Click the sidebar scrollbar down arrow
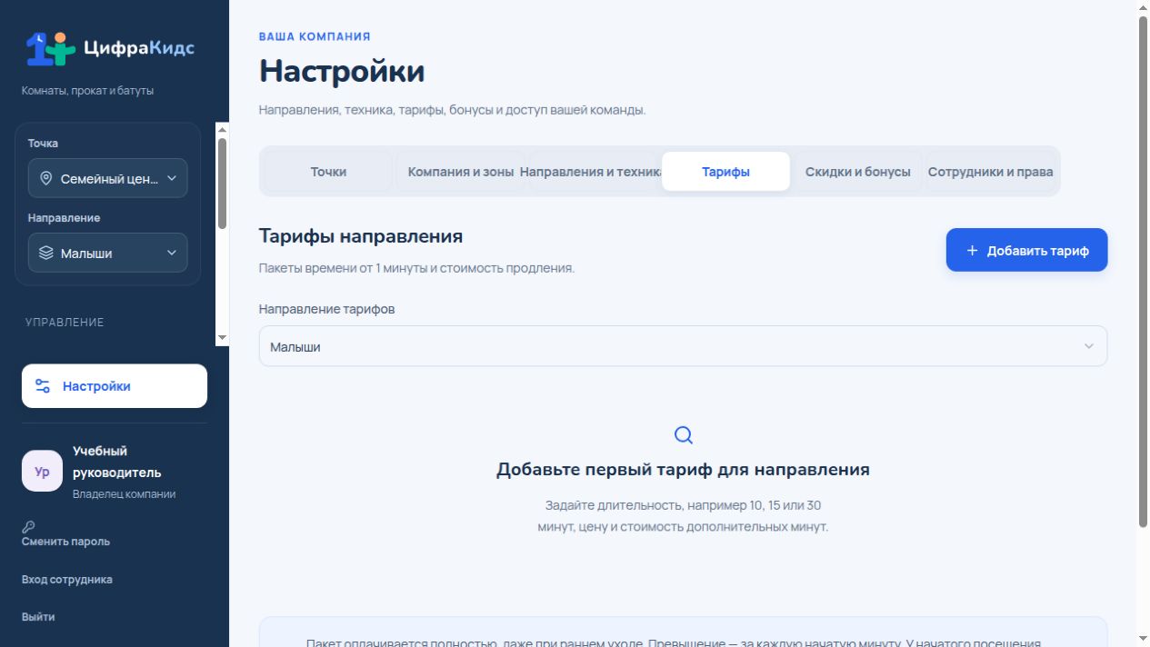The image size is (1150, 647). tap(222, 337)
